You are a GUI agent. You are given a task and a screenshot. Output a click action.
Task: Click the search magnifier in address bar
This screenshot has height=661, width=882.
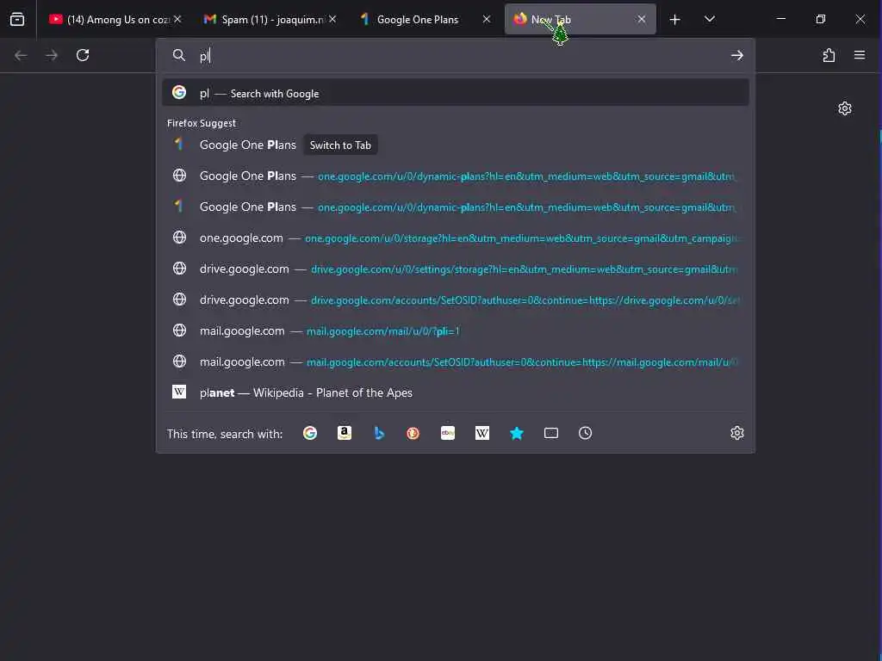pos(179,55)
